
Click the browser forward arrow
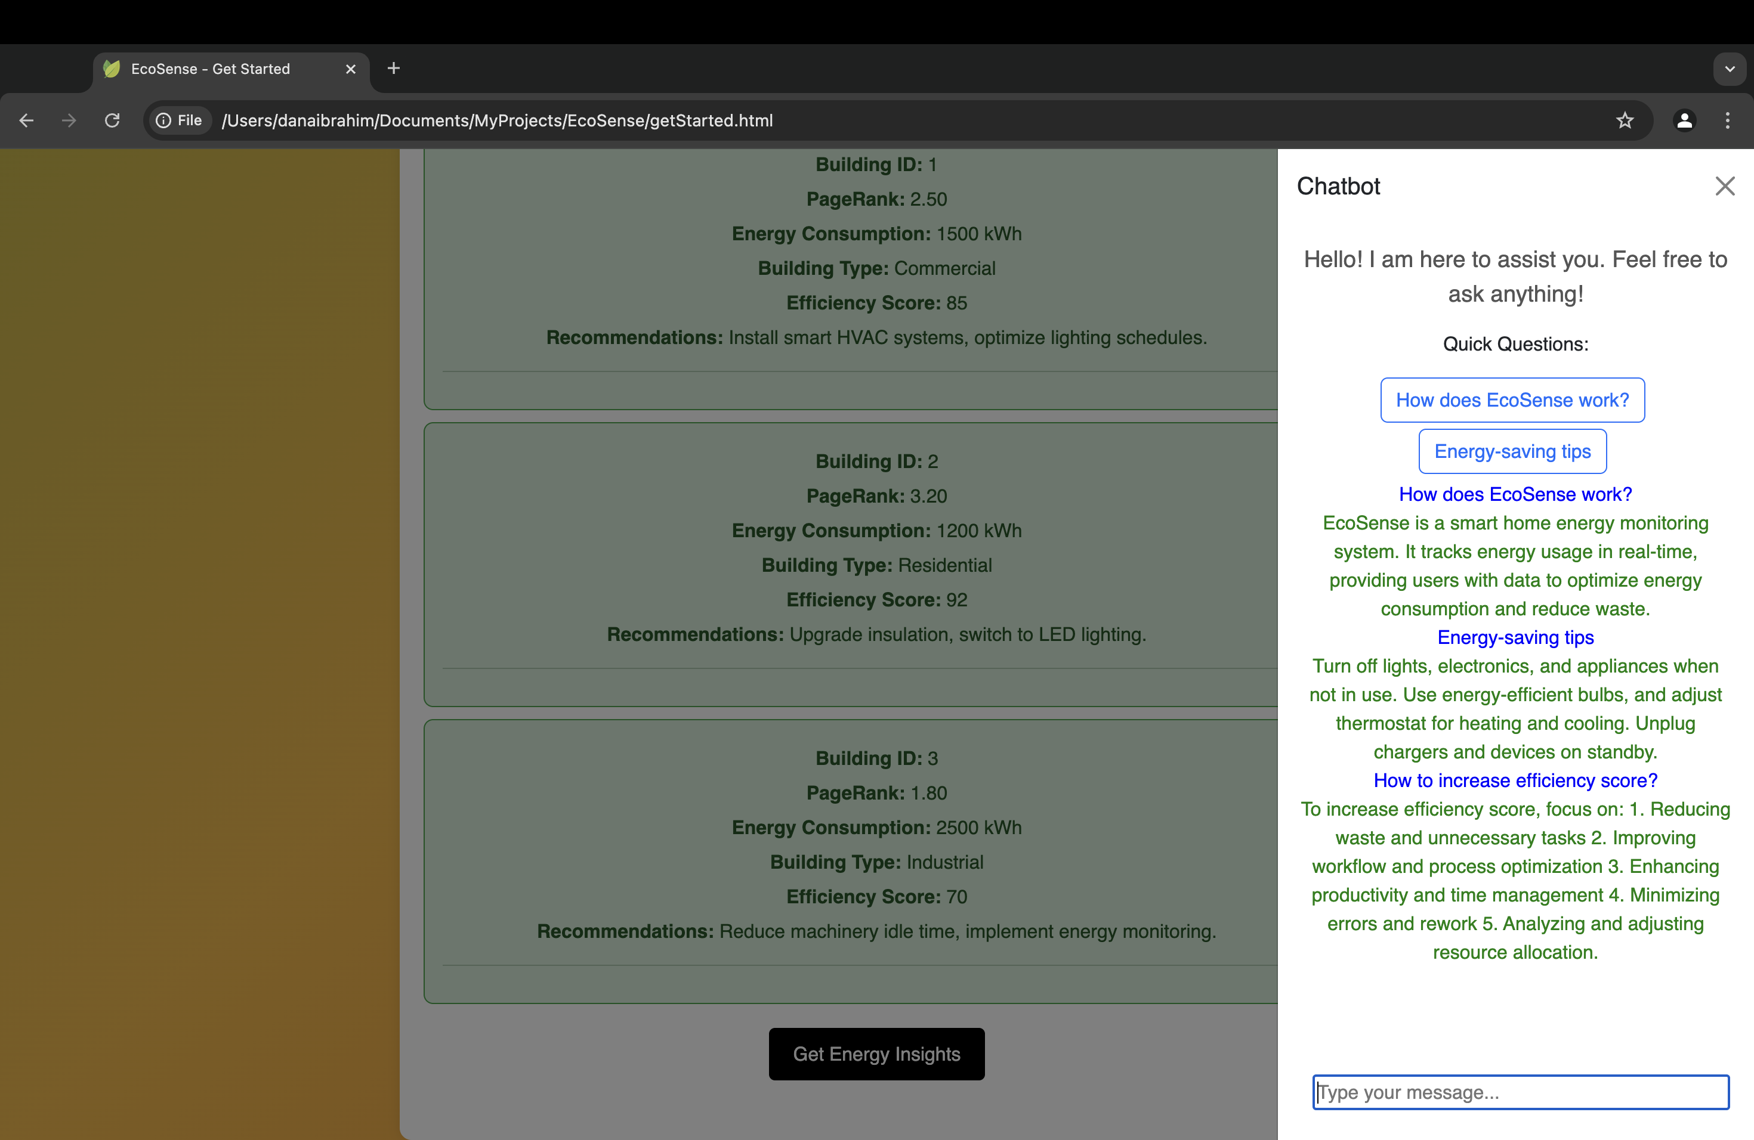(69, 120)
